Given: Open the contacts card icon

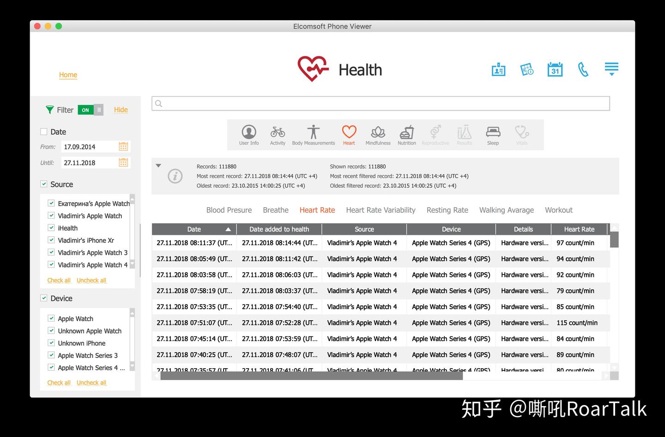Looking at the screenshot, I should (498, 69).
